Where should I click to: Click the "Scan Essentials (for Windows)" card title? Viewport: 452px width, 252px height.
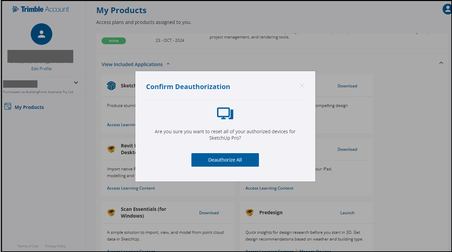click(x=143, y=213)
